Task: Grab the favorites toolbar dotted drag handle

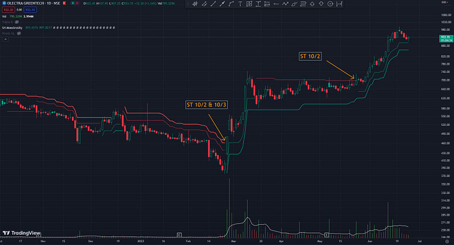Action: [188, 4]
